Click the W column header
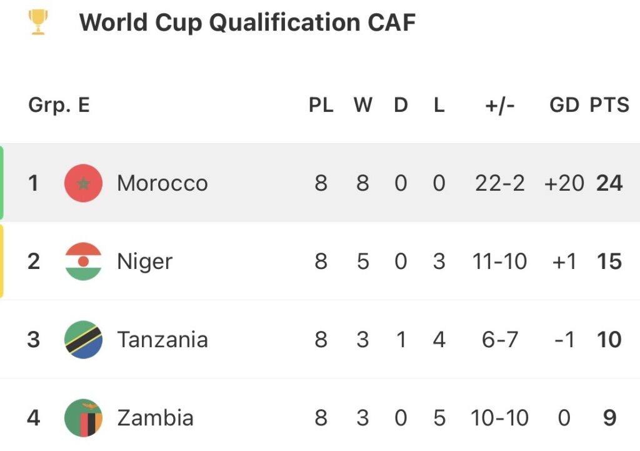Viewport: 640px width, 451px height. tap(362, 105)
